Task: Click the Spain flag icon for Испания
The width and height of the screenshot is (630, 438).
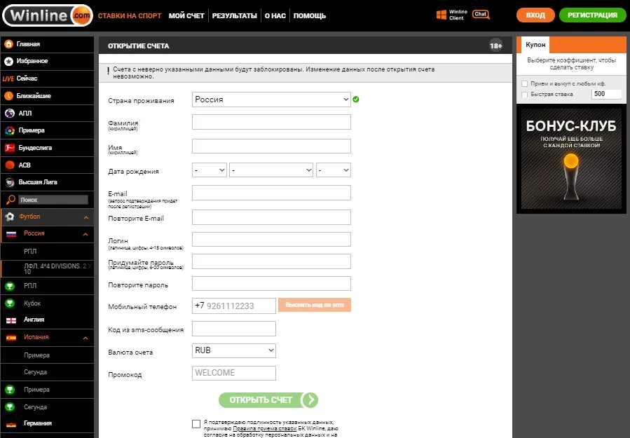Action: (11, 338)
